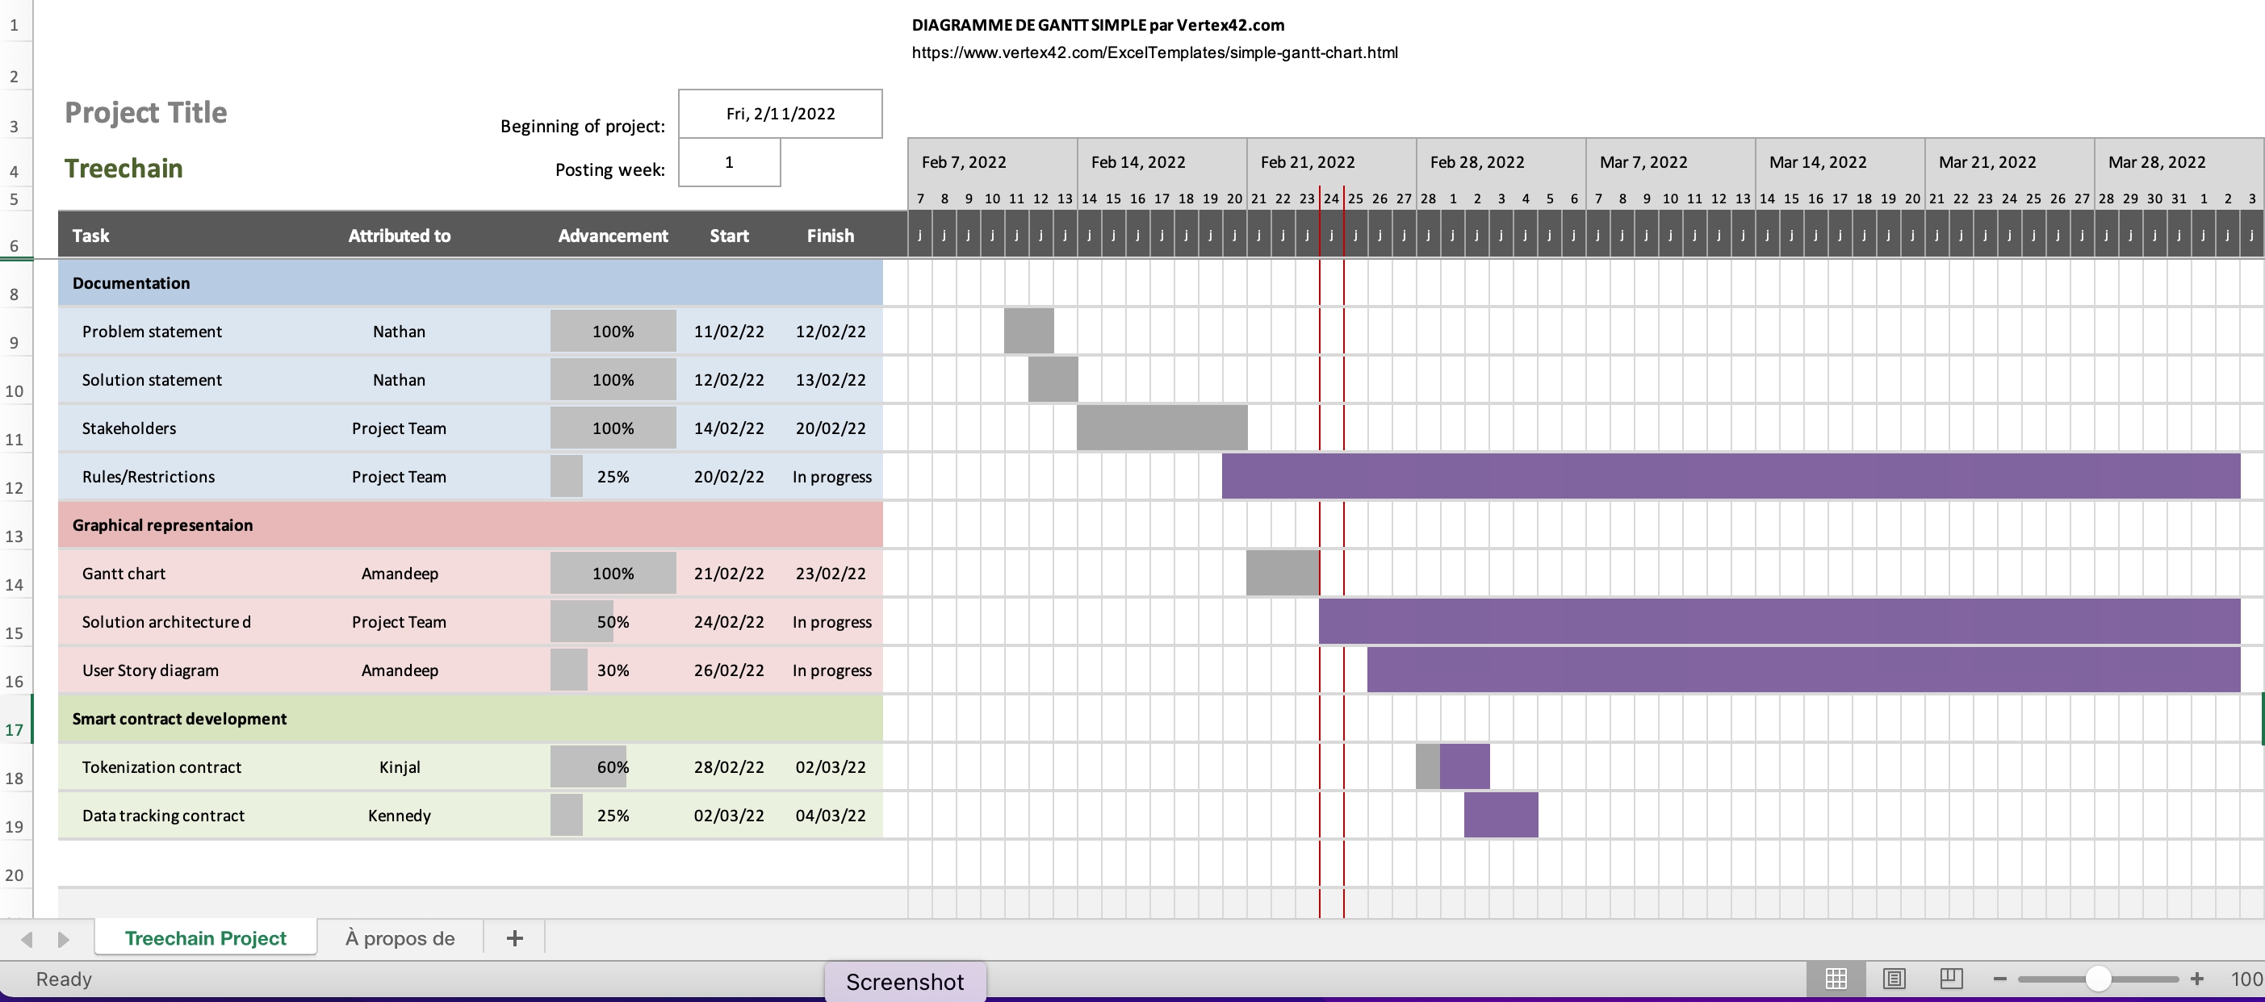The height and width of the screenshot is (1002, 2265).
Task: Switch to Page Break Preview icon
Action: coord(1951,979)
